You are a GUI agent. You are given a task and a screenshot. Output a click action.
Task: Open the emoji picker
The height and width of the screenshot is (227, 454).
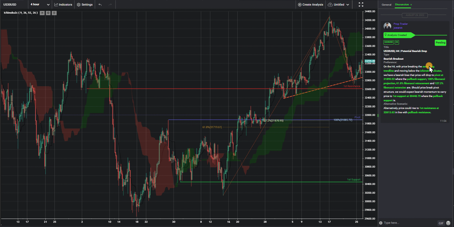[x=448, y=223]
